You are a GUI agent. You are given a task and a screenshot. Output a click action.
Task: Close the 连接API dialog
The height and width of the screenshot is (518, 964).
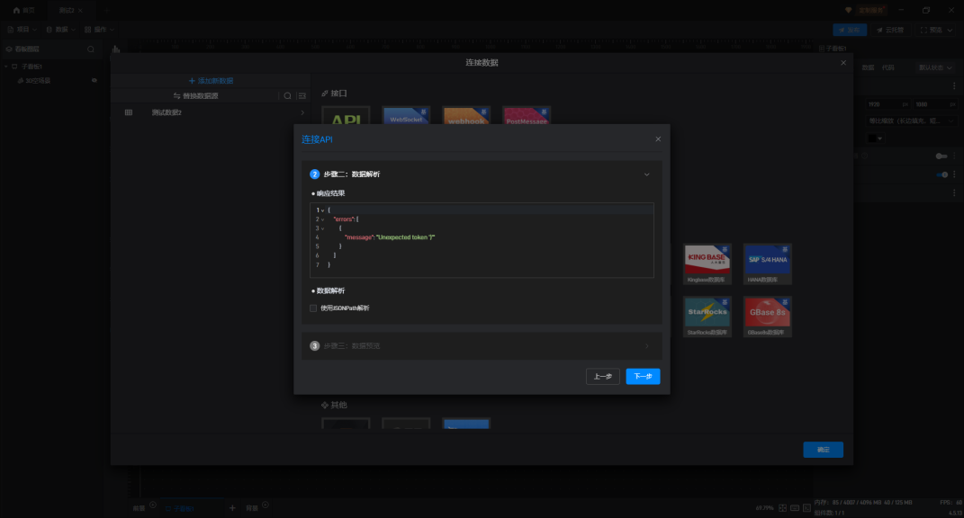(x=658, y=138)
